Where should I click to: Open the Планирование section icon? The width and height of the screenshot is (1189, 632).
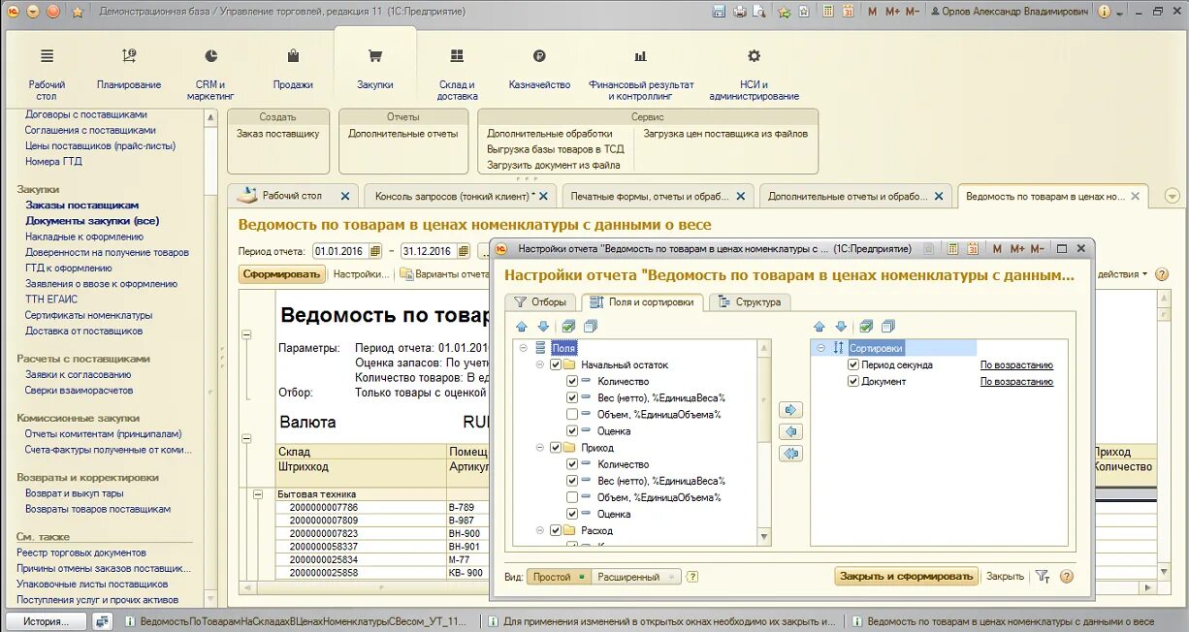[x=129, y=56]
